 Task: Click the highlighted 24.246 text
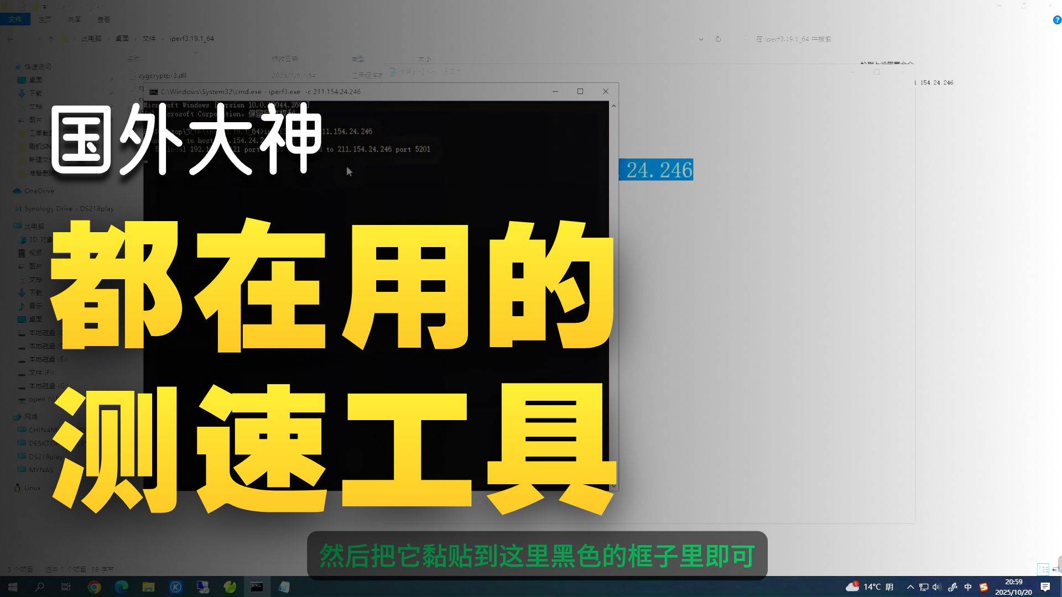[656, 170]
